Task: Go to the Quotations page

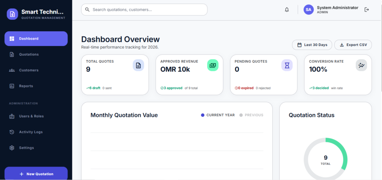Action: [36, 55]
